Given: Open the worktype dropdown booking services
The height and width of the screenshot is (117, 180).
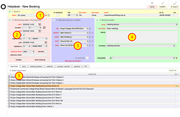Looking at the screenshot, I should 141,46.
